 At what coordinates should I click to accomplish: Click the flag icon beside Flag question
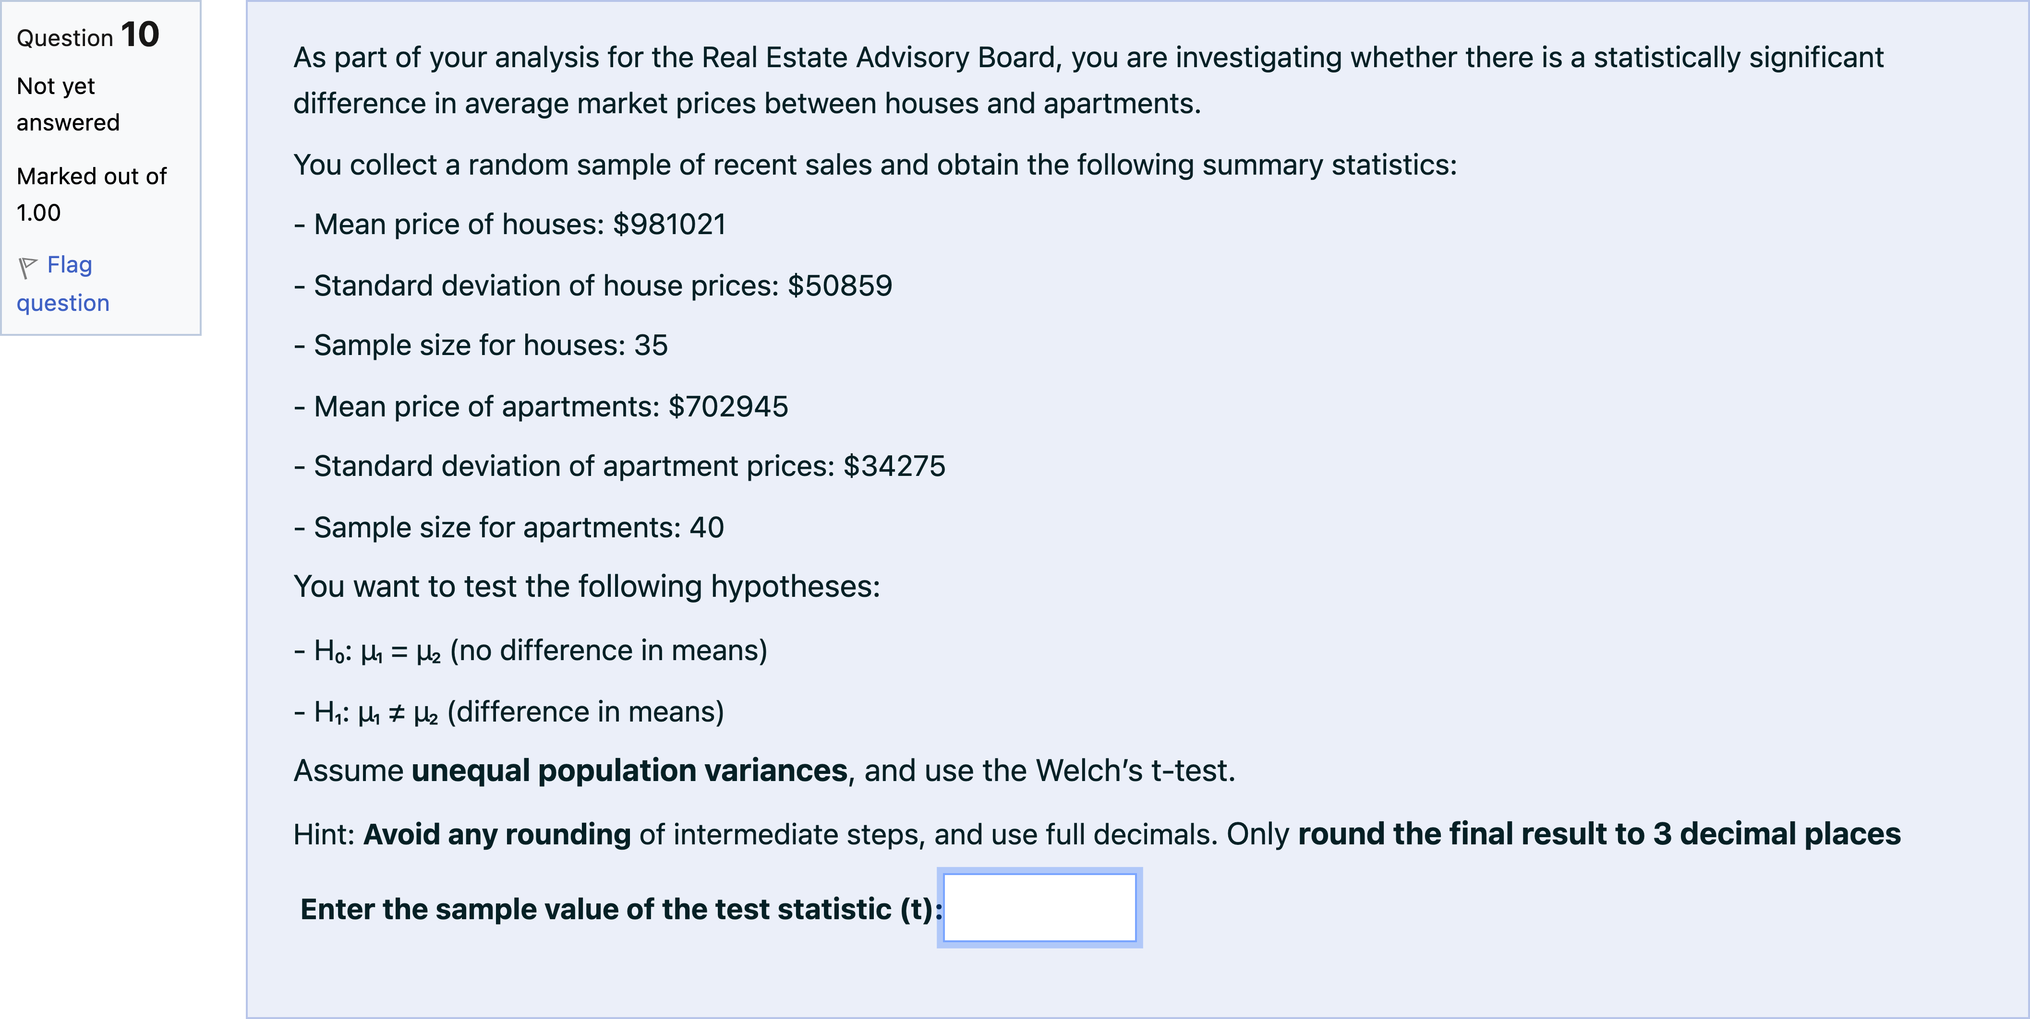[x=27, y=268]
